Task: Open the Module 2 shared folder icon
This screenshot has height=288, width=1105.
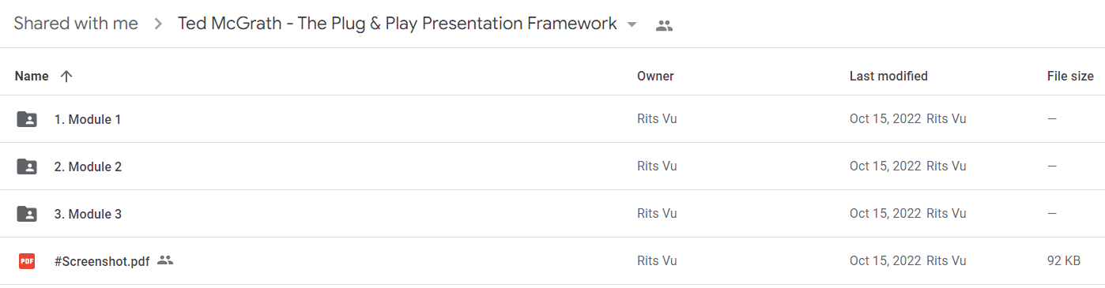Action: pos(27,166)
